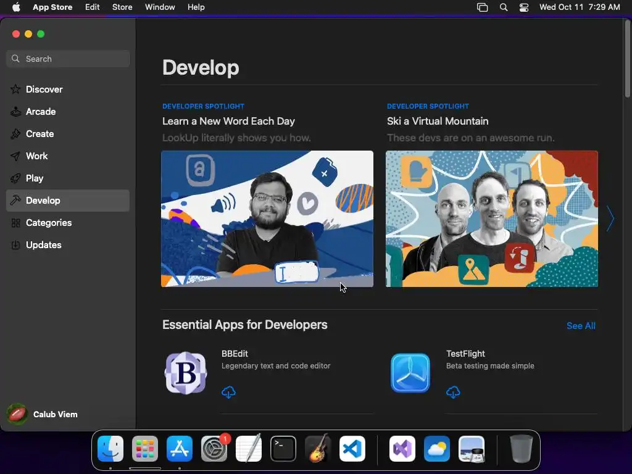Click the vertical scrollbar thumb
The height and width of the screenshot is (474, 632).
(628, 59)
